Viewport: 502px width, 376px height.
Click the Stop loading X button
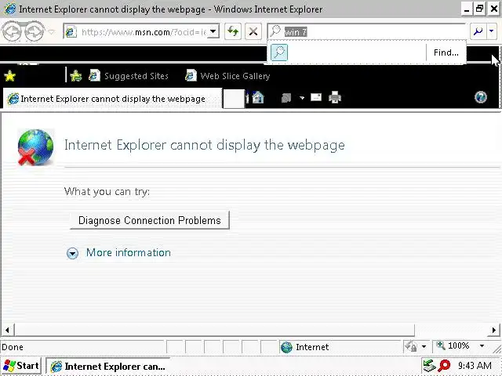[x=253, y=31]
